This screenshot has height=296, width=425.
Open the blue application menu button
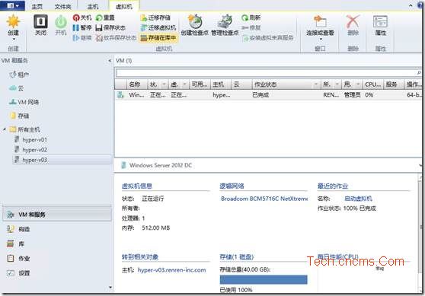coord(12,5)
